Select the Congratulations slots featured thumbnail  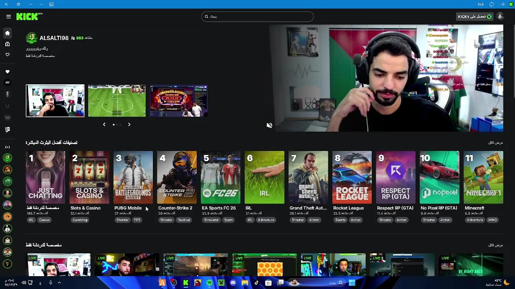pos(179,101)
